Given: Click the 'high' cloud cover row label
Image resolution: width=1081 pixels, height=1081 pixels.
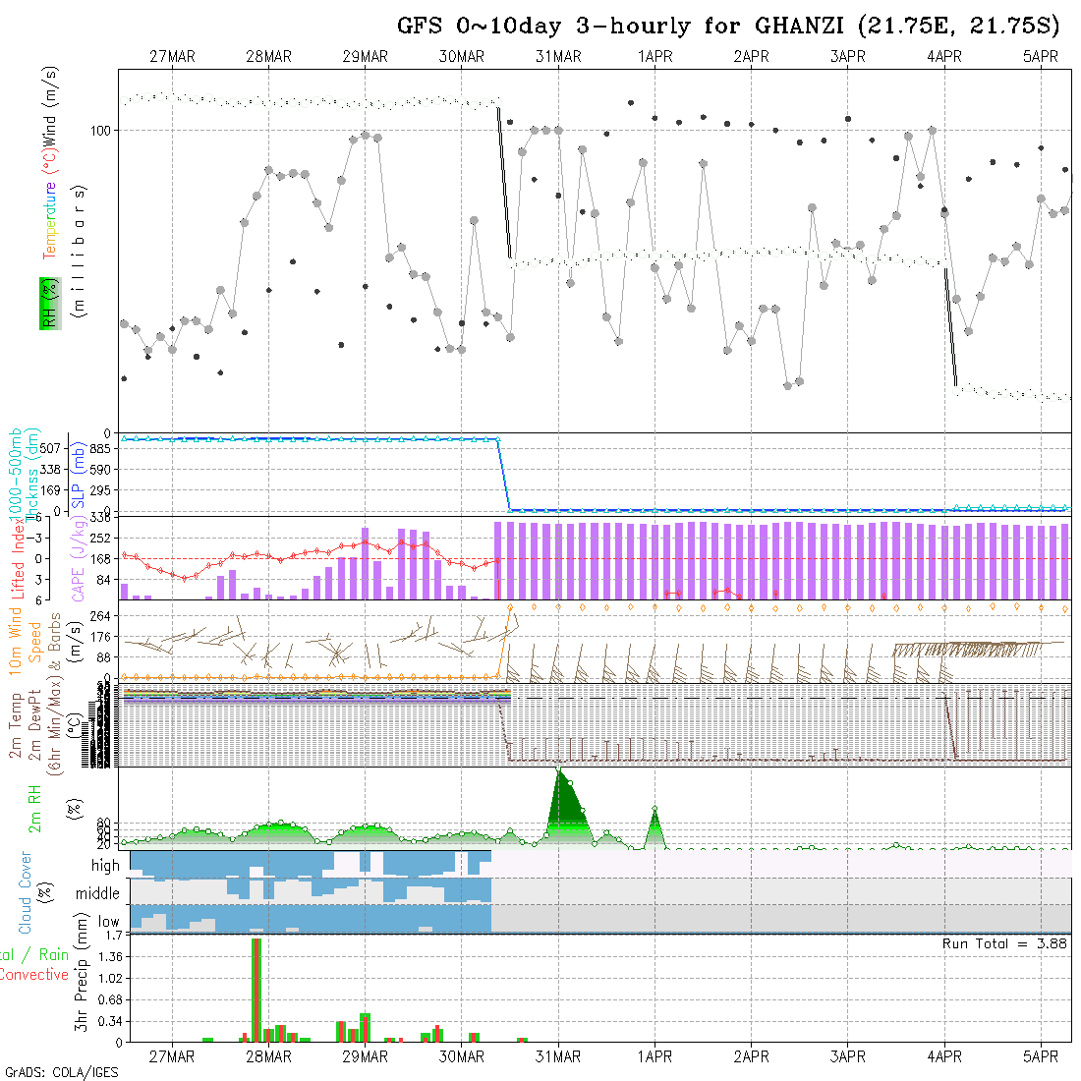Looking at the screenshot, I should point(105,866).
